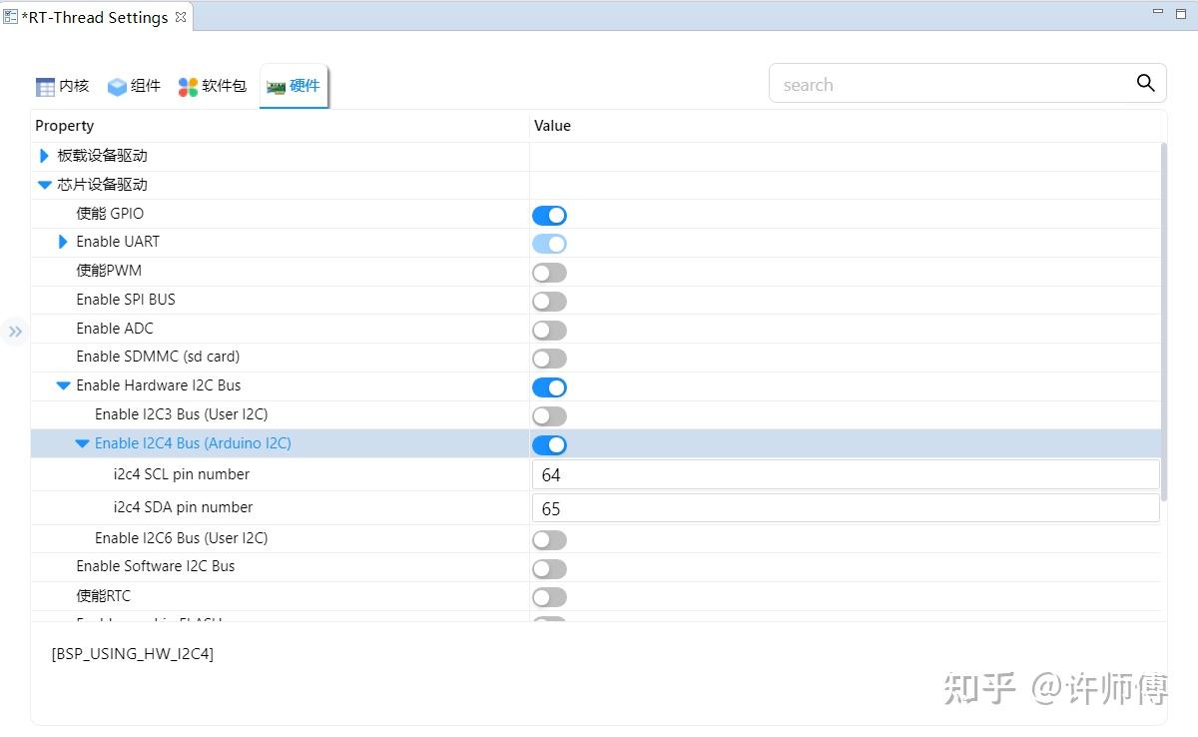The width and height of the screenshot is (1198, 737).
Task: Click the document icon on the settings tab
Action: [11, 16]
